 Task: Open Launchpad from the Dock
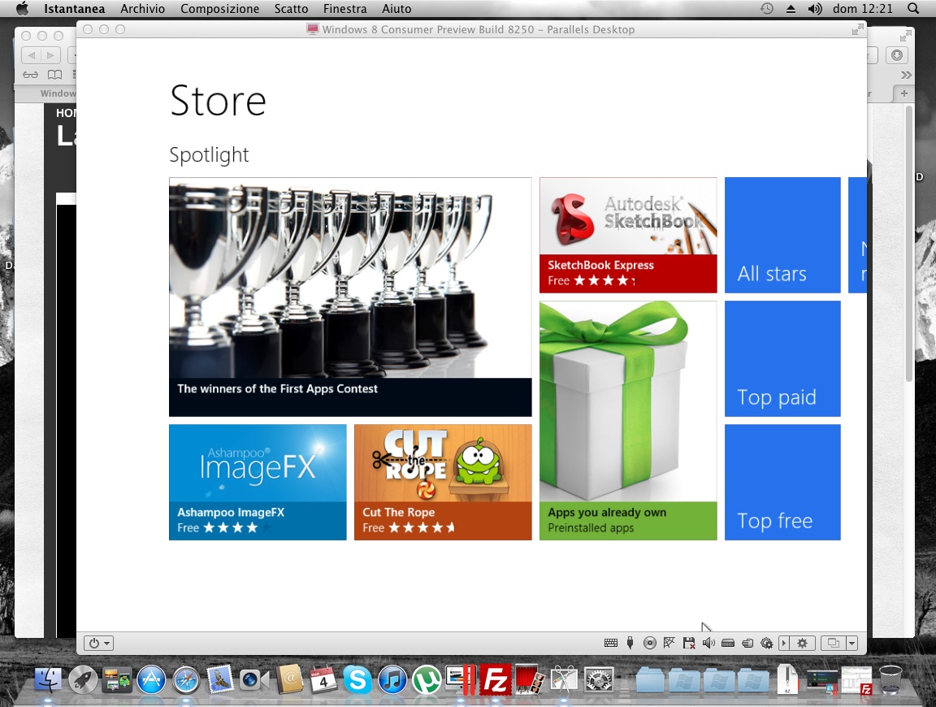tap(83, 680)
